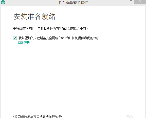Uncheck the KSN participation checkbox
146x118 pixels.
click(15, 38)
